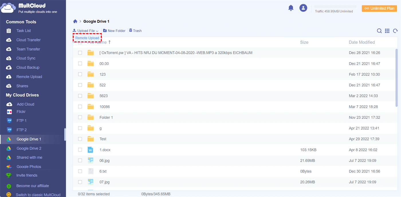The height and width of the screenshot is (197, 401).
Task: Click Google Drive 1 breadcrumb
Action: 96,21
